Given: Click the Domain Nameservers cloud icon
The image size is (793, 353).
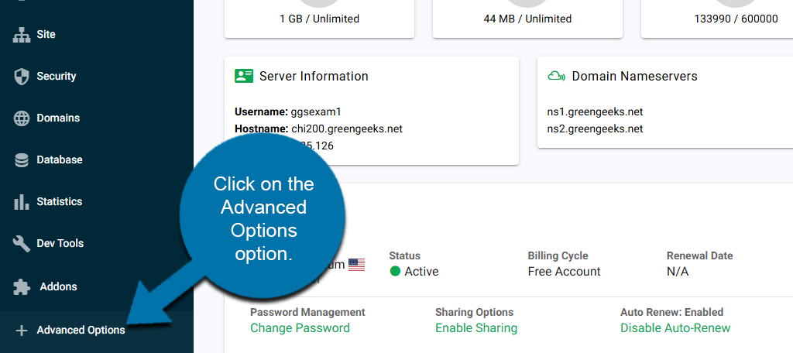Looking at the screenshot, I should [556, 76].
